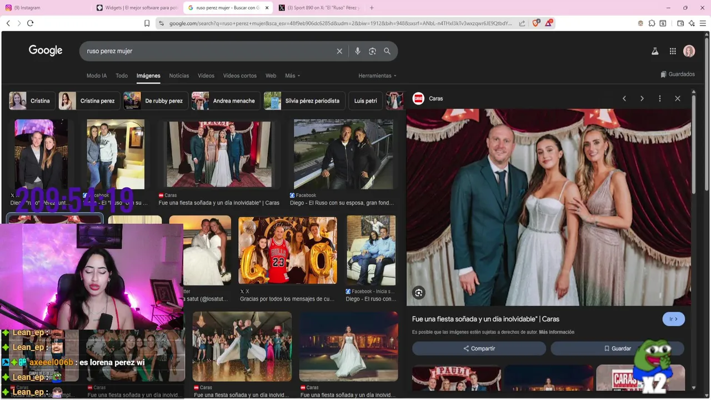Open the Google account avatar

point(689,51)
